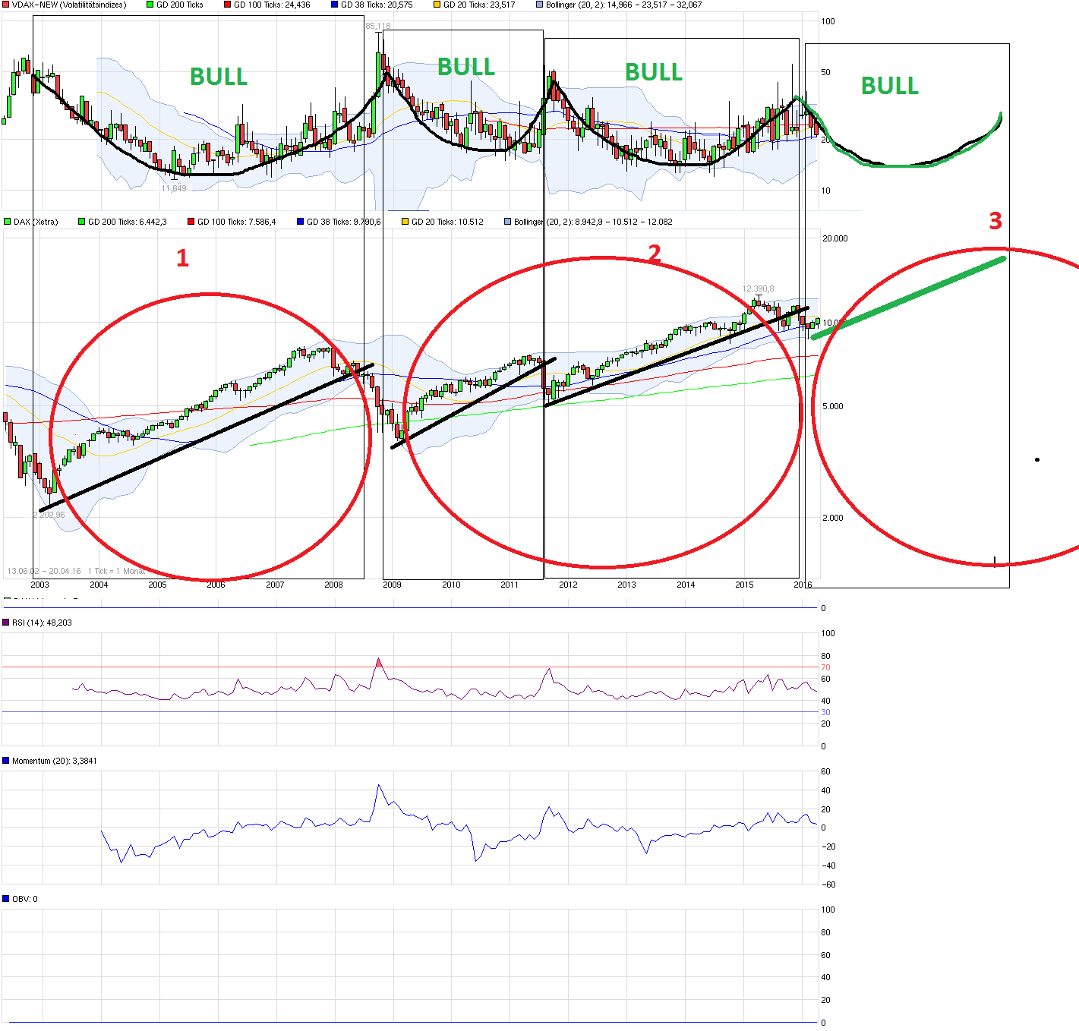Click the 85,118 peak annotation on VDAX chart
This screenshot has height=1031, width=1079.
[x=377, y=25]
